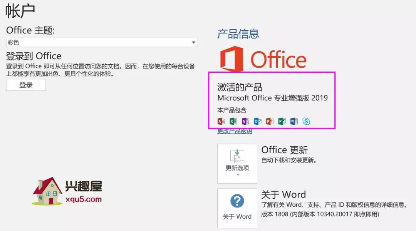Click the 版本 1808 version line

(x=320, y=214)
